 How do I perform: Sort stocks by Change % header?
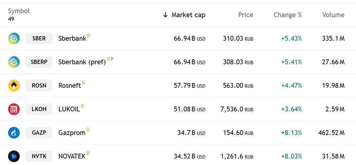point(288,15)
